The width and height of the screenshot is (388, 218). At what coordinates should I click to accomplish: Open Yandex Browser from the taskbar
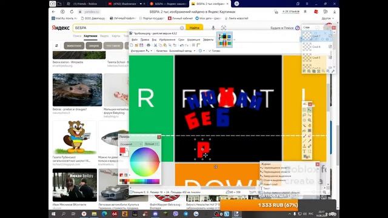coord(84,214)
